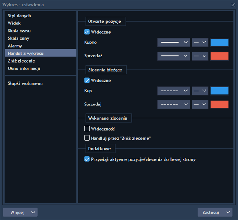Go to Skala ceny settings

[x=18, y=38]
